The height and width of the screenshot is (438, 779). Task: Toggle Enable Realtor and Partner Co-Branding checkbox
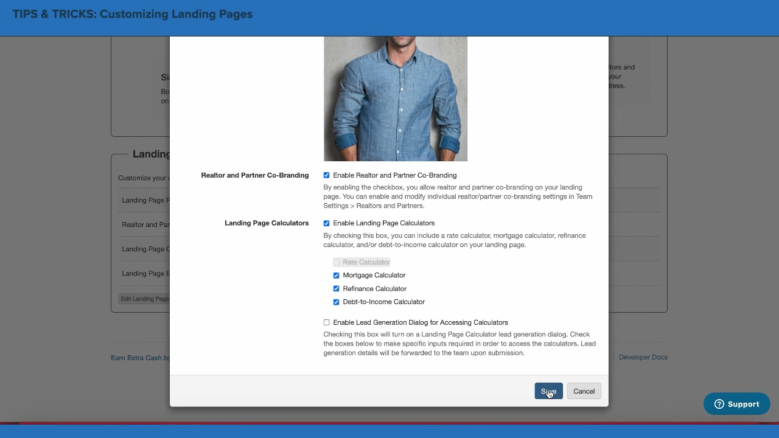(326, 175)
